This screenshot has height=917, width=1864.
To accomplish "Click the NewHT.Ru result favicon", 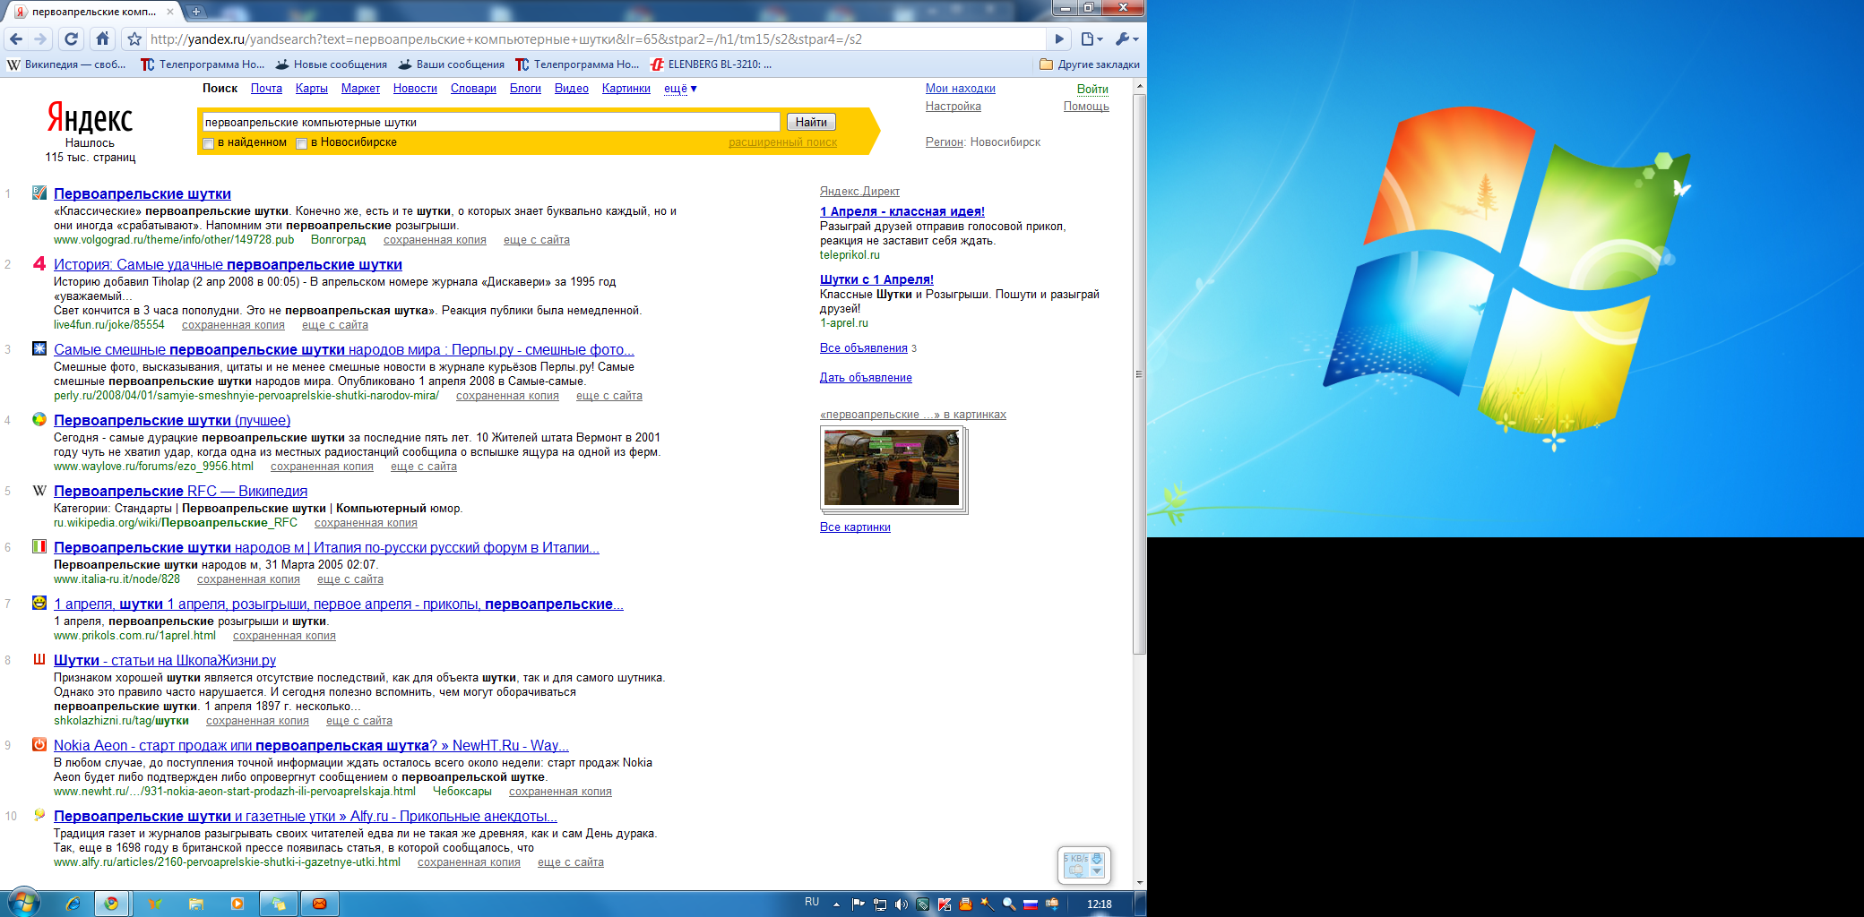I will pos(39,744).
